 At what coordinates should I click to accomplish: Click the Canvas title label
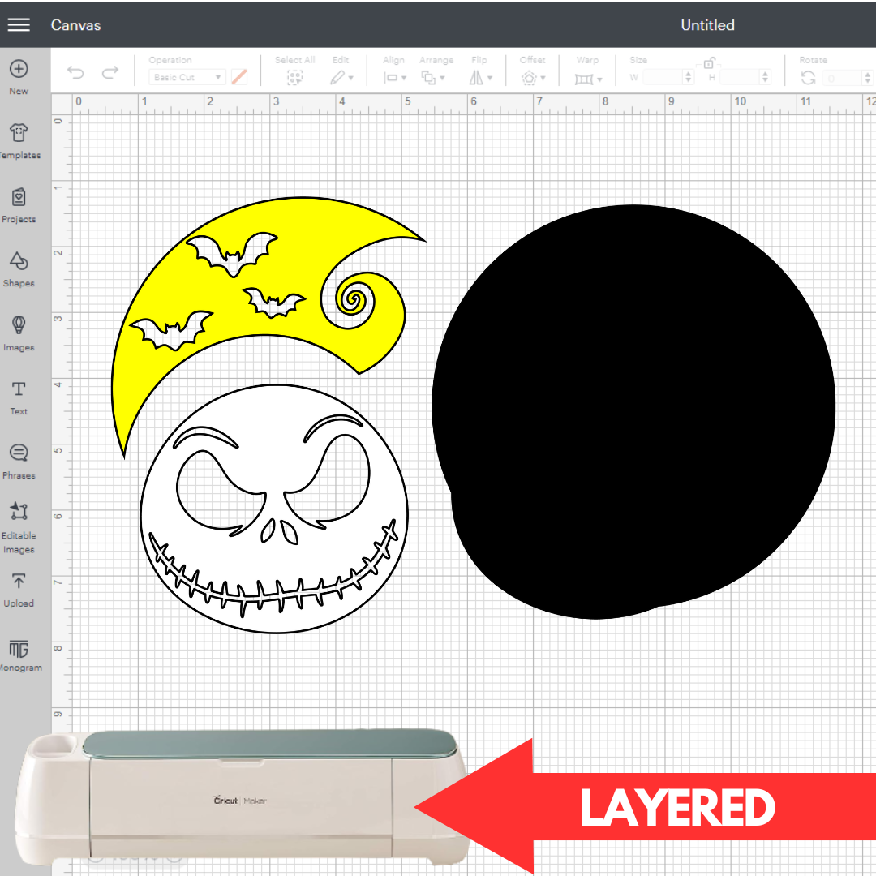click(75, 25)
